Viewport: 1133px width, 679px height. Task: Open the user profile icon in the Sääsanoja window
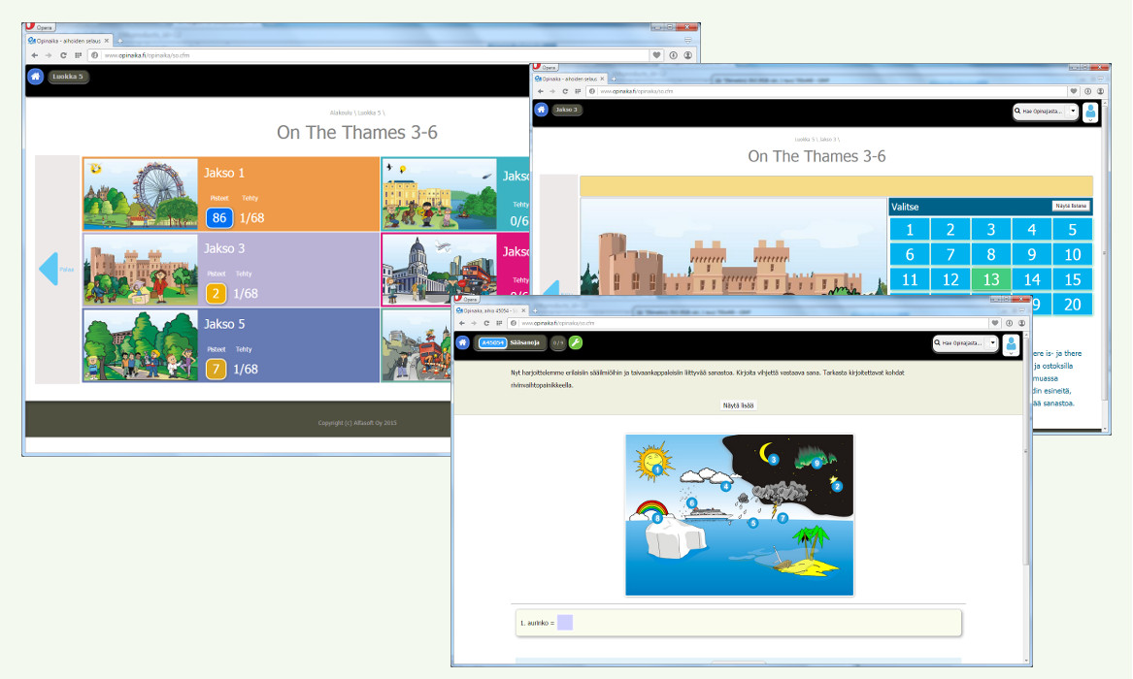click(1011, 344)
